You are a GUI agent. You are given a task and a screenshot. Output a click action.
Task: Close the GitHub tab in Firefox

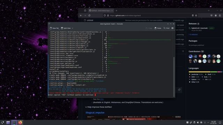click(x=112, y=10)
